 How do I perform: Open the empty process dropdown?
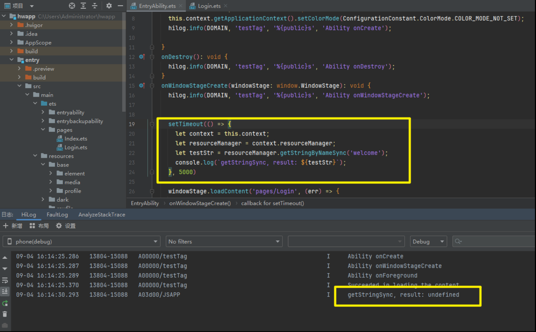pos(346,241)
